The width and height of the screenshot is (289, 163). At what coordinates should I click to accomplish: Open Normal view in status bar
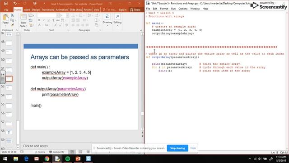click(72, 152)
